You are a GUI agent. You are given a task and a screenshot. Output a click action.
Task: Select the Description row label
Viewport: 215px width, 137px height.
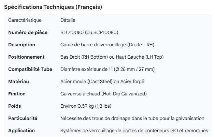click(21, 45)
